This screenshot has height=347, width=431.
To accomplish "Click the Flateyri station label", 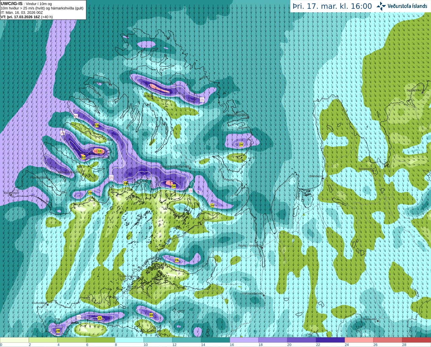I will tap(84, 99).
